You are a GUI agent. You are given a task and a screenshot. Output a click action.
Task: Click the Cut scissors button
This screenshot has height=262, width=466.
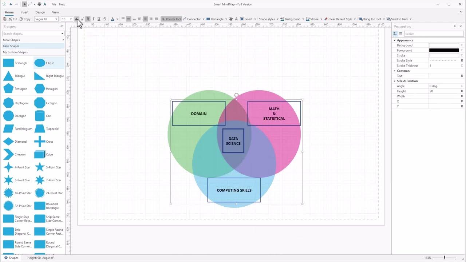pyautogui.click(x=13, y=19)
